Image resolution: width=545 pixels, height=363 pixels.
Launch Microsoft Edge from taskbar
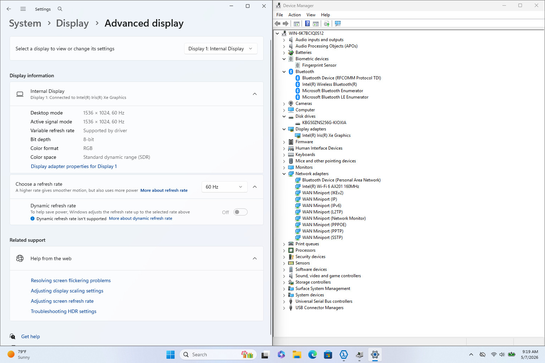click(313, 354)
